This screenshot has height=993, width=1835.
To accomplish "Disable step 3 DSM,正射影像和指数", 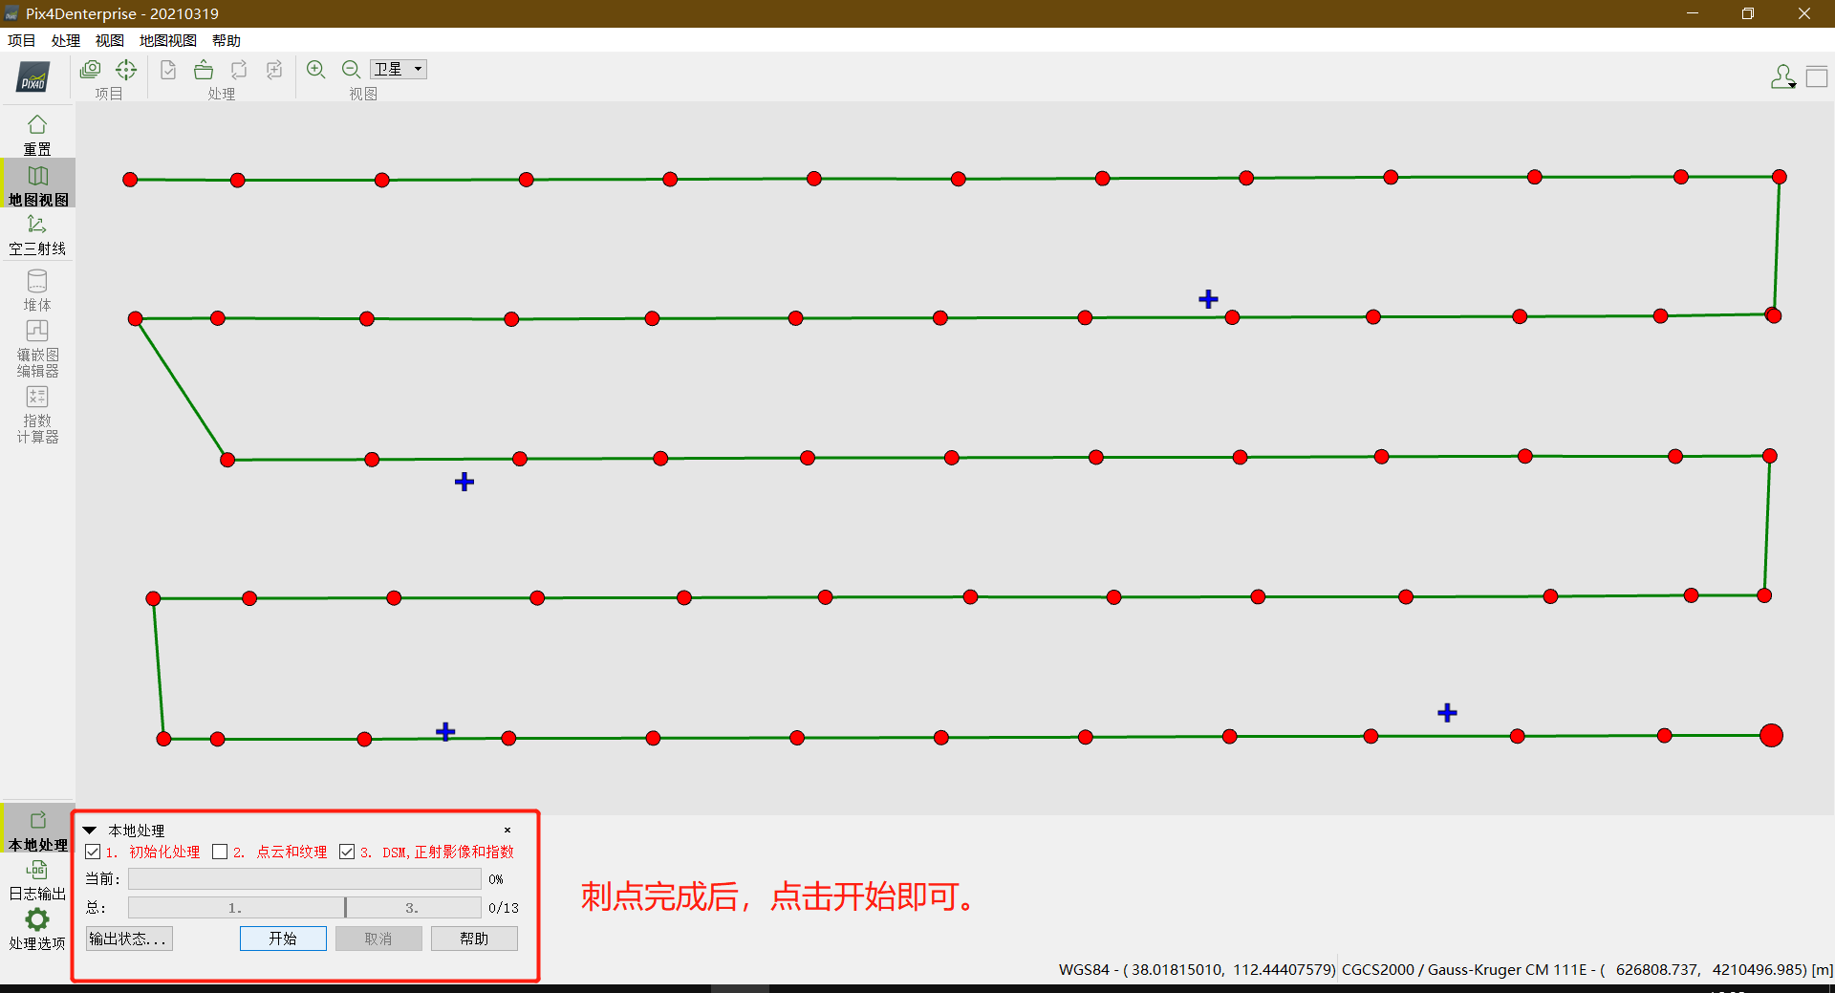I will pos(347,851).
